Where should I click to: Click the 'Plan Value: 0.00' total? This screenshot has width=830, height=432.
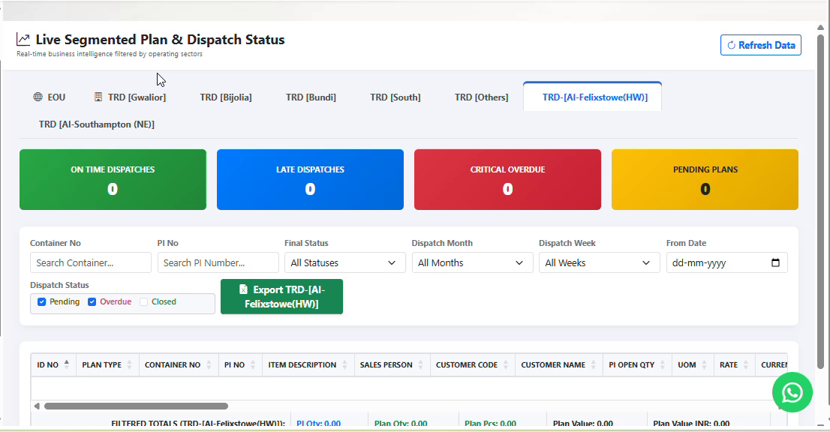(583, 424)
